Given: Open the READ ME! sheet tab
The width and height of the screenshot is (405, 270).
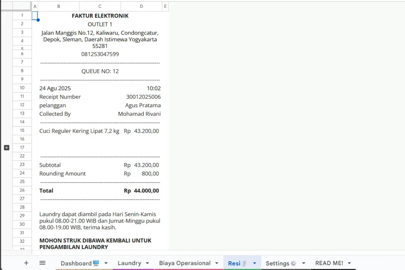Looking at the screenshot, I should coord(329,263).
